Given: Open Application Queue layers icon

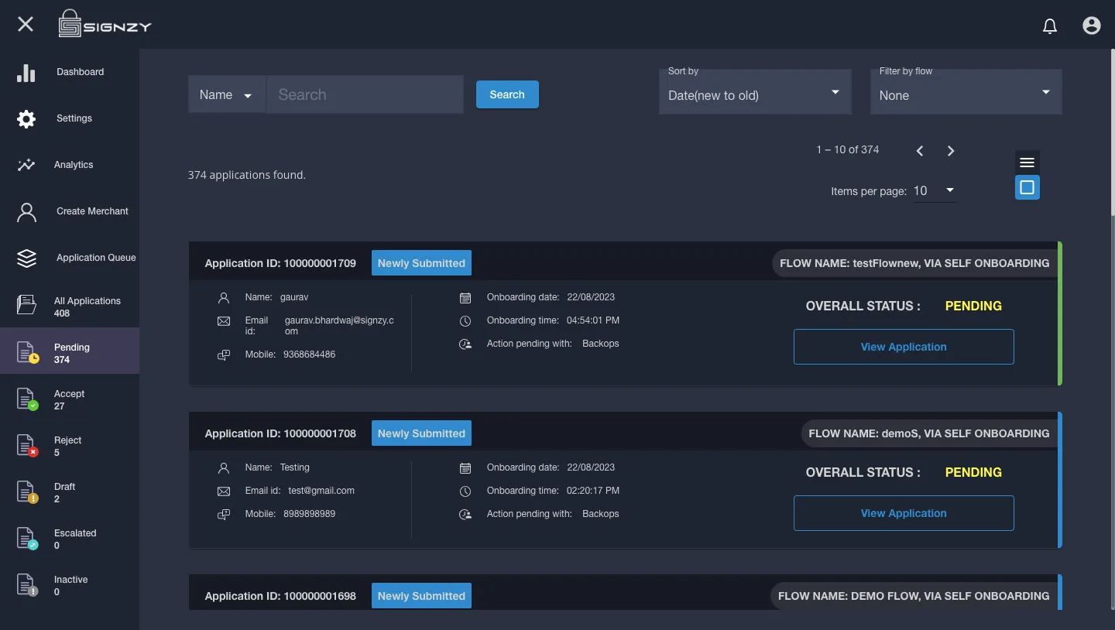Looking at the screenshot, I should point(26,259).
